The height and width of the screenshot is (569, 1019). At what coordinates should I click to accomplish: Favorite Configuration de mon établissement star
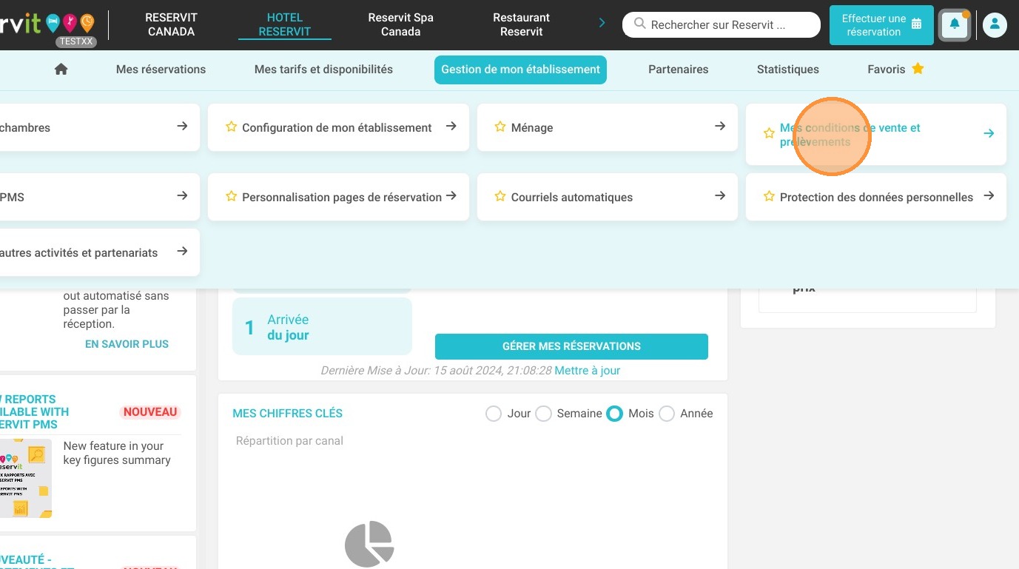pos(231,127)
